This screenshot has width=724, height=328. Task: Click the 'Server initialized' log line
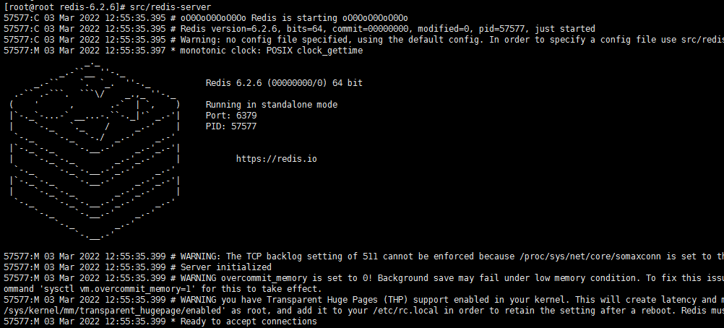[x=137, y=267]
